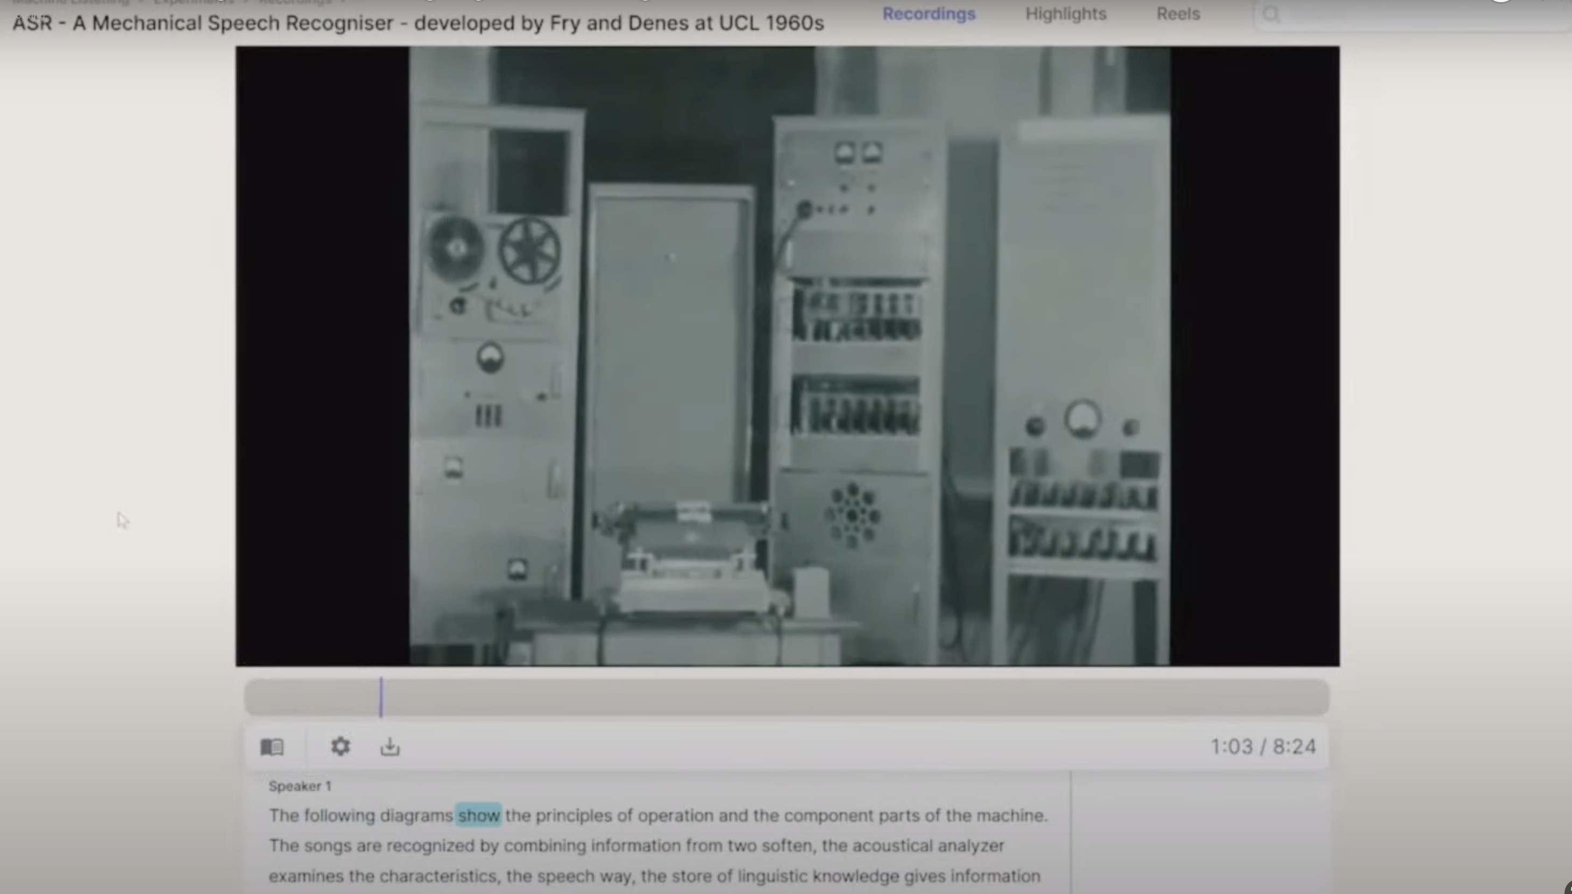Screen dimensions: 1572x894
Task: Download the recording via download icon
Action: click(x=390, y=746)
